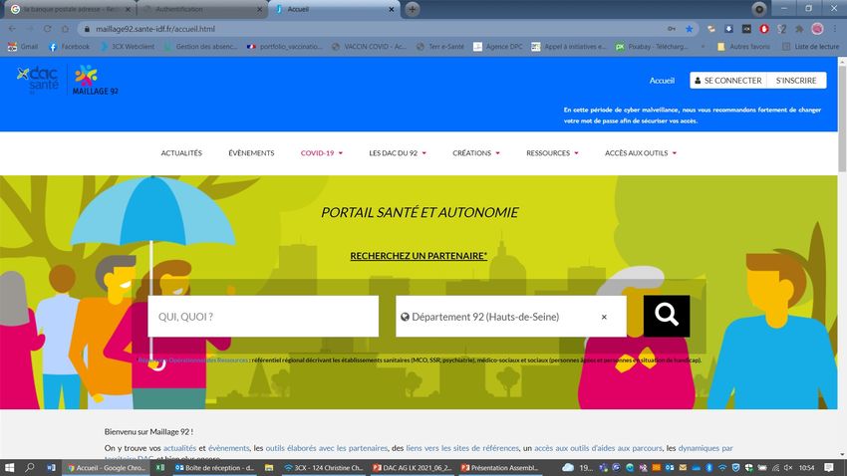Expand the COVID-19 dropdown menu
Image resolution: width=847 pixels, height=476 pixels.
click(x=321, y=153)
